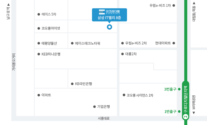Select the KB국민은행 marker
This screenshot has width=207, height=125.
72,84
